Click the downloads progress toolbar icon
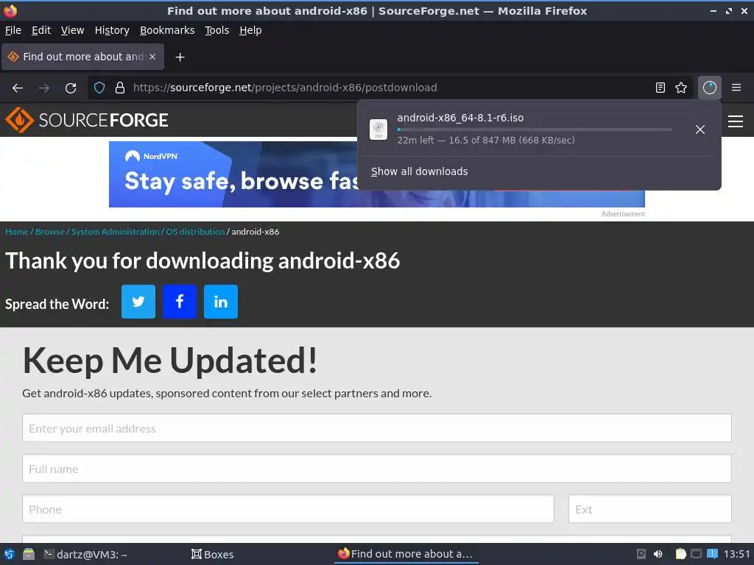 pyautogui.click(x=709, y=88)
